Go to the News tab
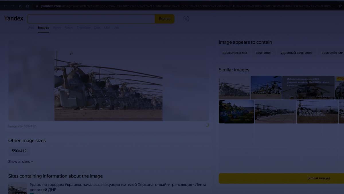 [69, 28]
